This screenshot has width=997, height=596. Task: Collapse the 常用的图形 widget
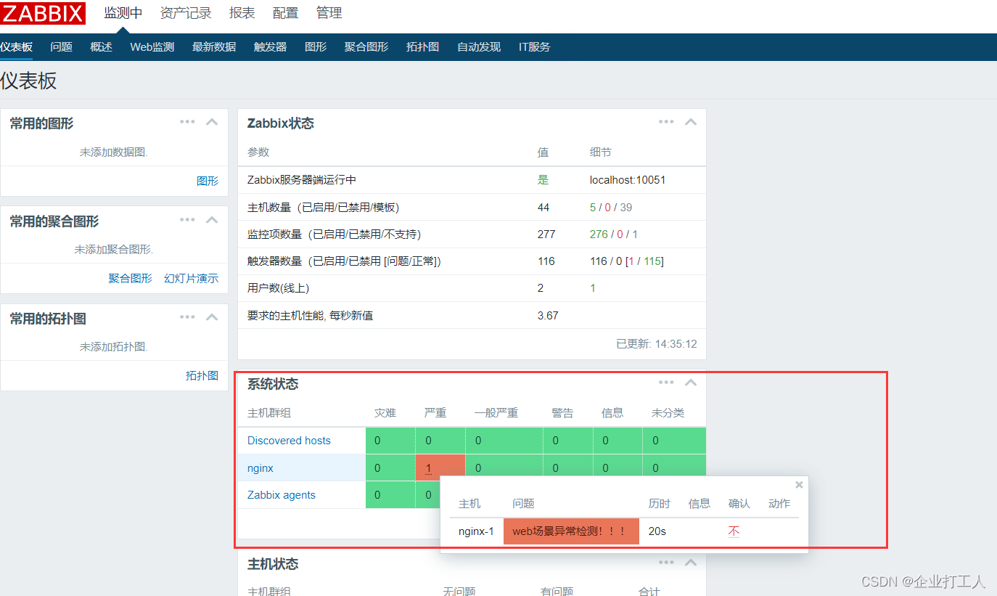[x=212, y=122]
